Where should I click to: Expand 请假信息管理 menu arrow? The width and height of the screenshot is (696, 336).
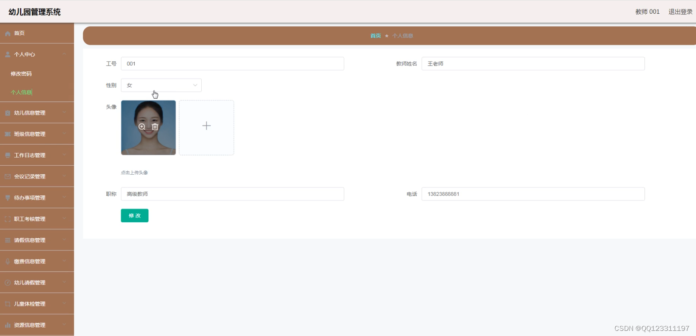tap(64, 240)
